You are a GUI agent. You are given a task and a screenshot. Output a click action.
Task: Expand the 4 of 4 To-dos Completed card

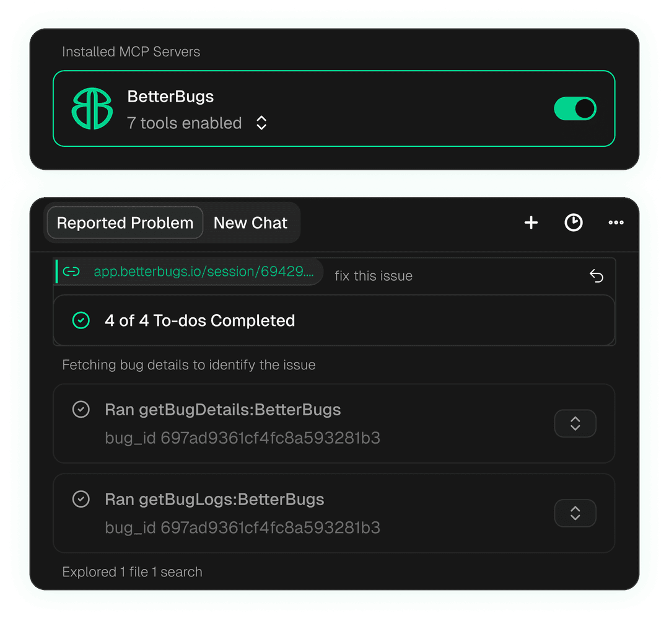[x=334, y=320]
